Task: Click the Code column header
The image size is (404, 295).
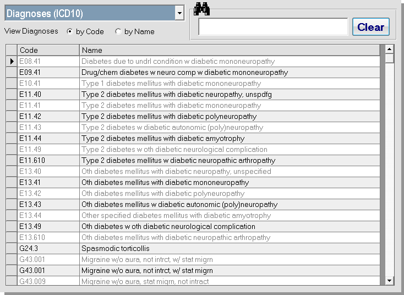Action: pos(48,50)
